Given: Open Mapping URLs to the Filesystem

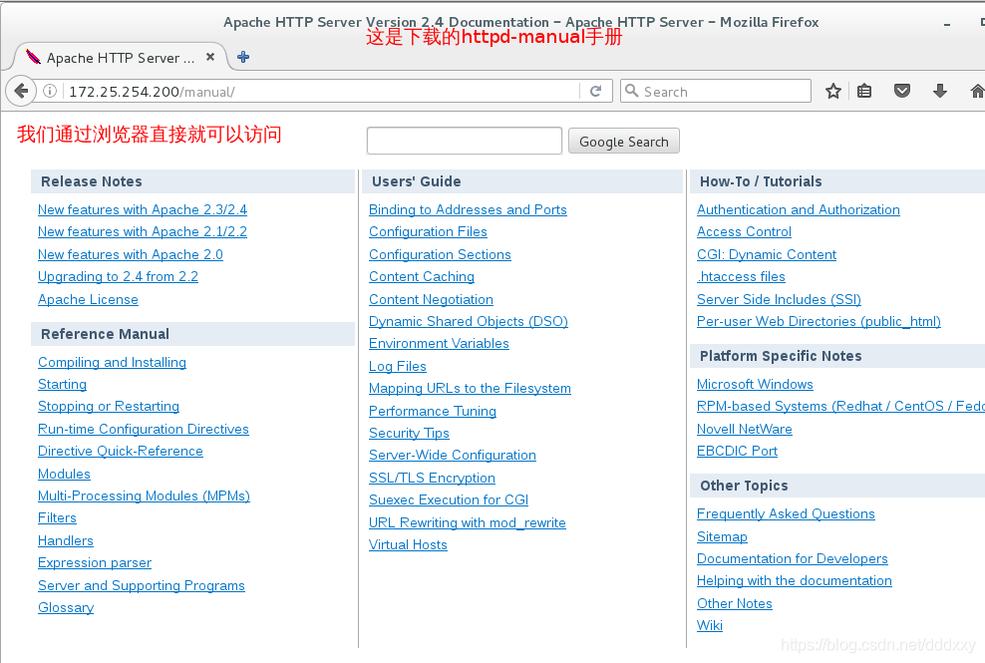Looking at the screenshot, I should coord(470,389).
